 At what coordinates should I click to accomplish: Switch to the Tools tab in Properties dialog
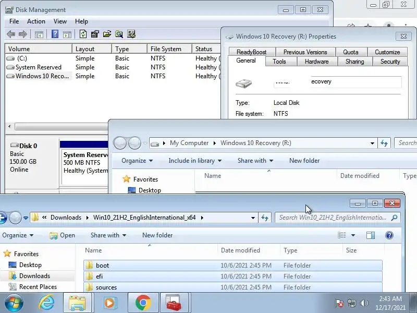click(x=279, y=62)
